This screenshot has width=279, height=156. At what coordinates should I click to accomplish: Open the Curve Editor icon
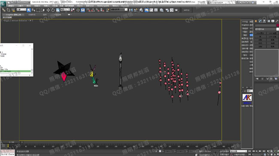coord(151,10)
